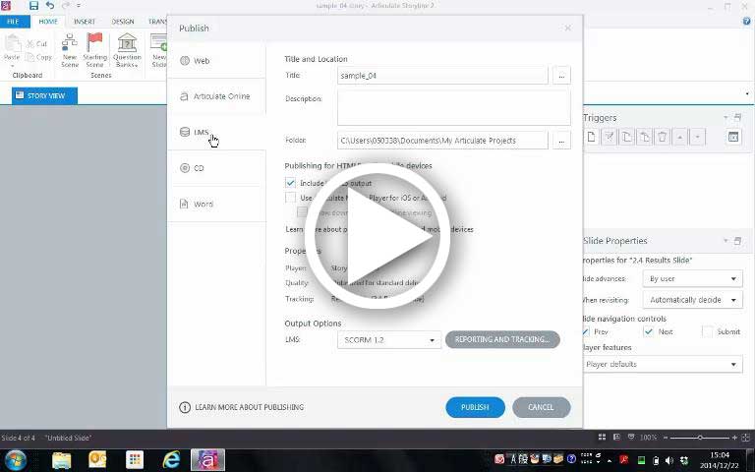Choose the Articulate Online publish option
The width and height of the screenshot is (755, 472).
click(x=216, y=96)
